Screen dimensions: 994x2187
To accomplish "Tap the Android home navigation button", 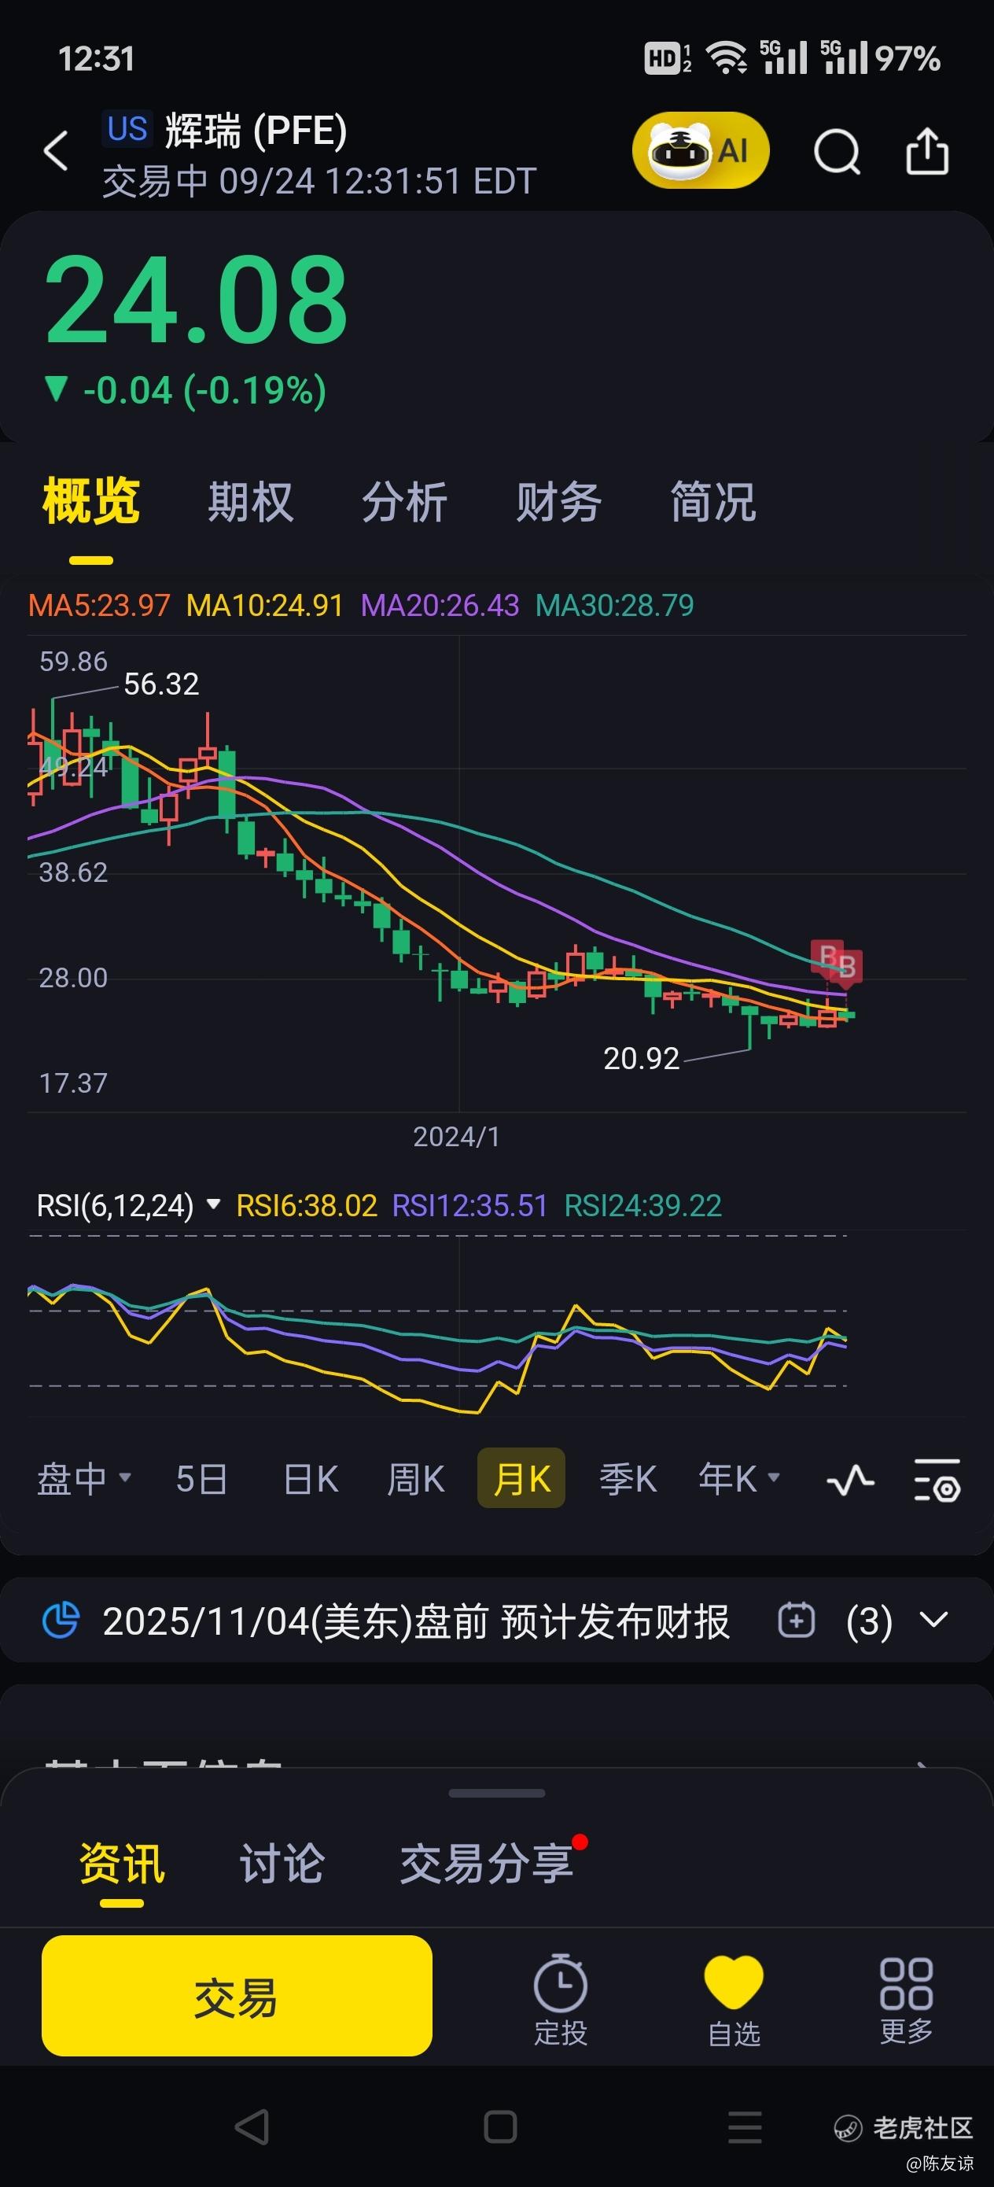I will click(500, 2126).
